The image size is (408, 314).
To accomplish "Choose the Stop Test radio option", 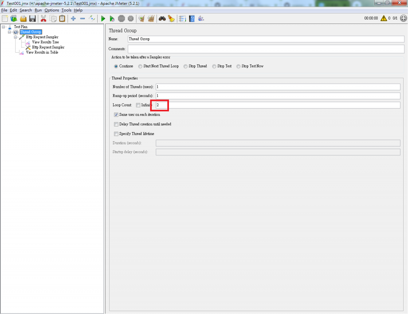I will click(x=214, y=66).
